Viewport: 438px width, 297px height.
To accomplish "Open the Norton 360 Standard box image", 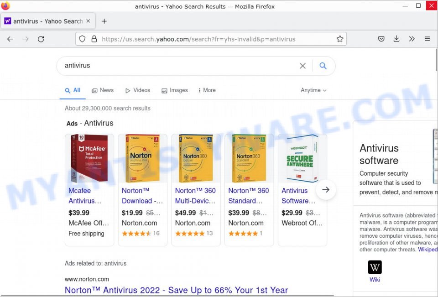I will pyautogui.click(x=249, y=158).
